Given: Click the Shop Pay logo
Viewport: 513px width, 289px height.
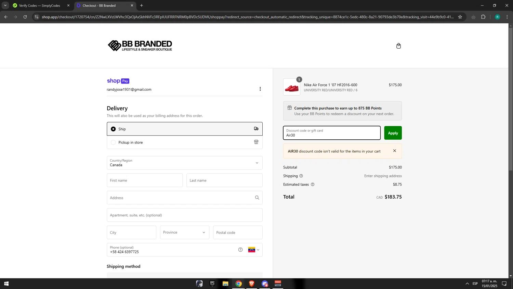Looking at the screenshot, I should (118, 81).
